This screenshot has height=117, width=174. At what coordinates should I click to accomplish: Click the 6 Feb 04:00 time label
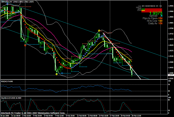pos(48,116)
